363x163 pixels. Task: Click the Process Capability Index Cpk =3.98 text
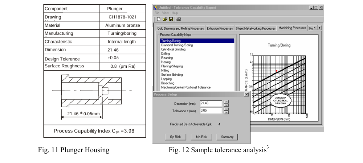point(94,131)
